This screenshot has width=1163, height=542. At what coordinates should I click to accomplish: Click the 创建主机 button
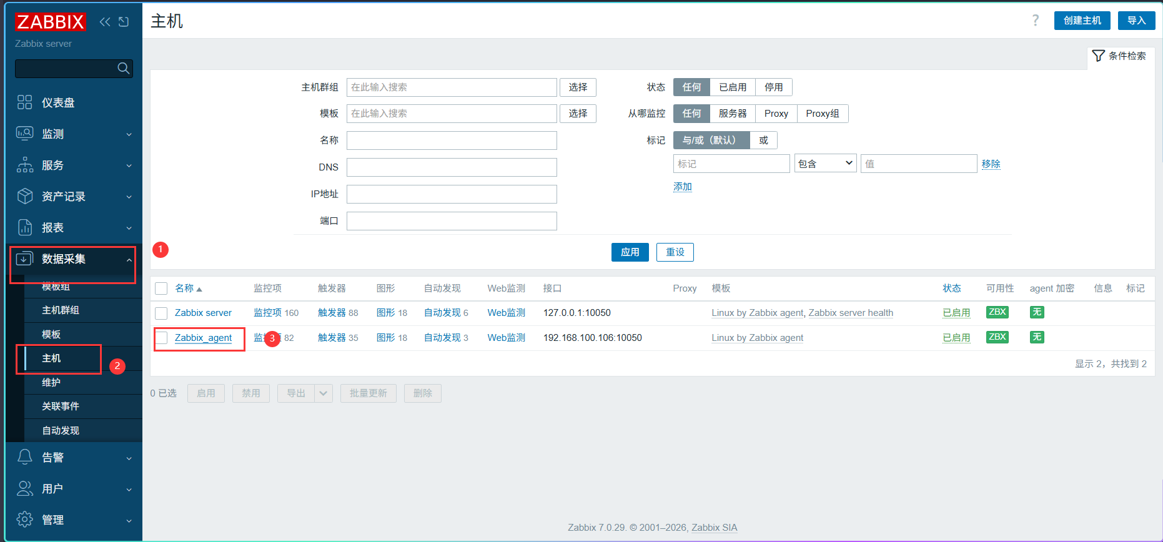coord(1082,21)
